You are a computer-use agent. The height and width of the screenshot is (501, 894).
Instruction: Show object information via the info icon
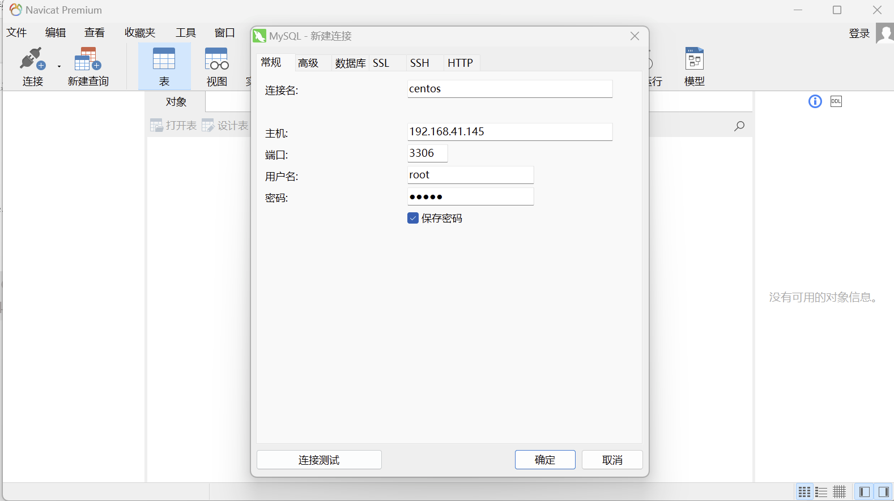[x=815, y=101]
